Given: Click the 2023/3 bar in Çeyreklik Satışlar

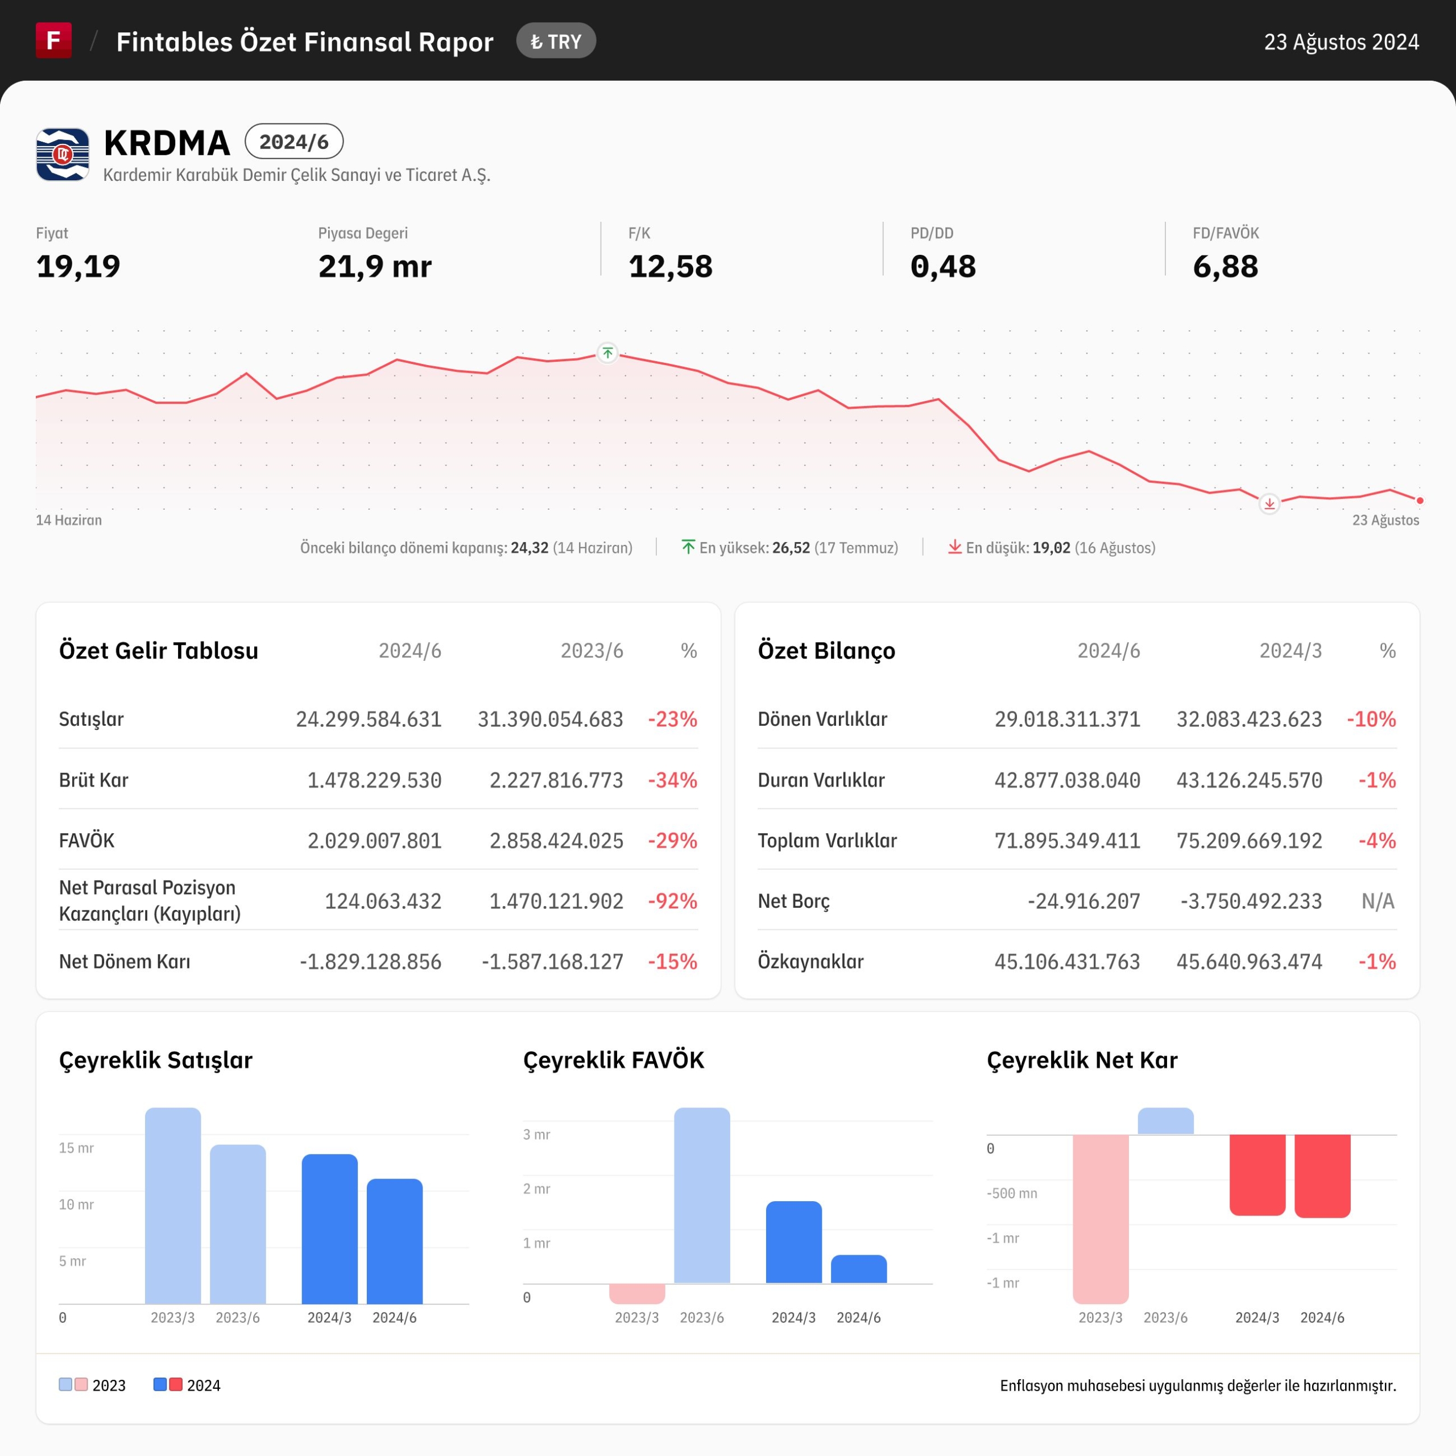Looking at the screenshot, I should (x=173, y=1206).
